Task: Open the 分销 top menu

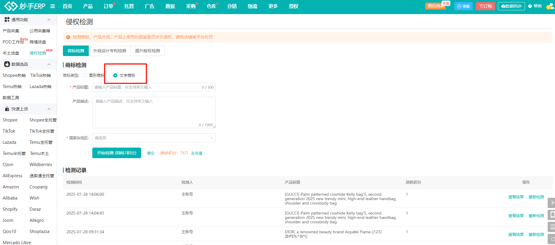Action: point(232,6)
